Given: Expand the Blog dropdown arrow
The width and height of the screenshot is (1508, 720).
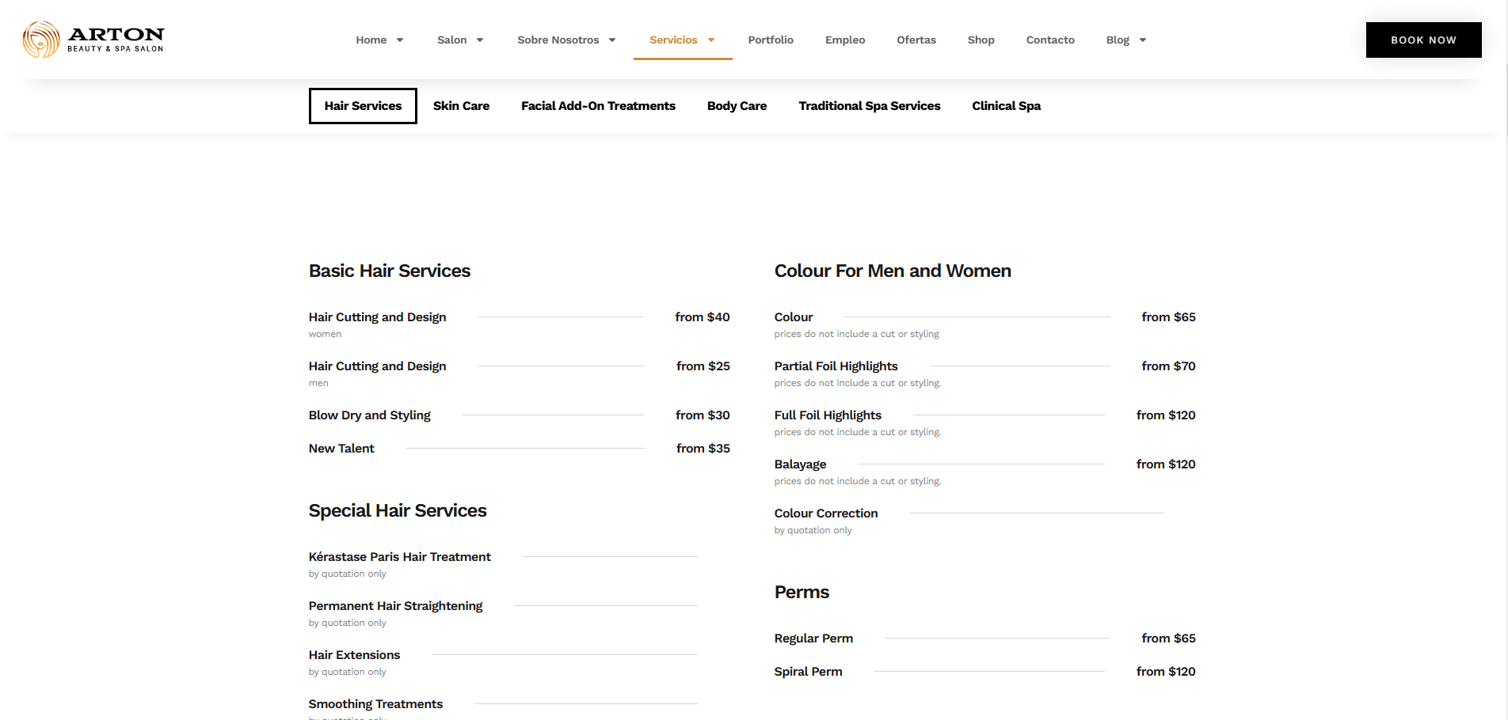Looking at the screenshot, I should 1143,40.
